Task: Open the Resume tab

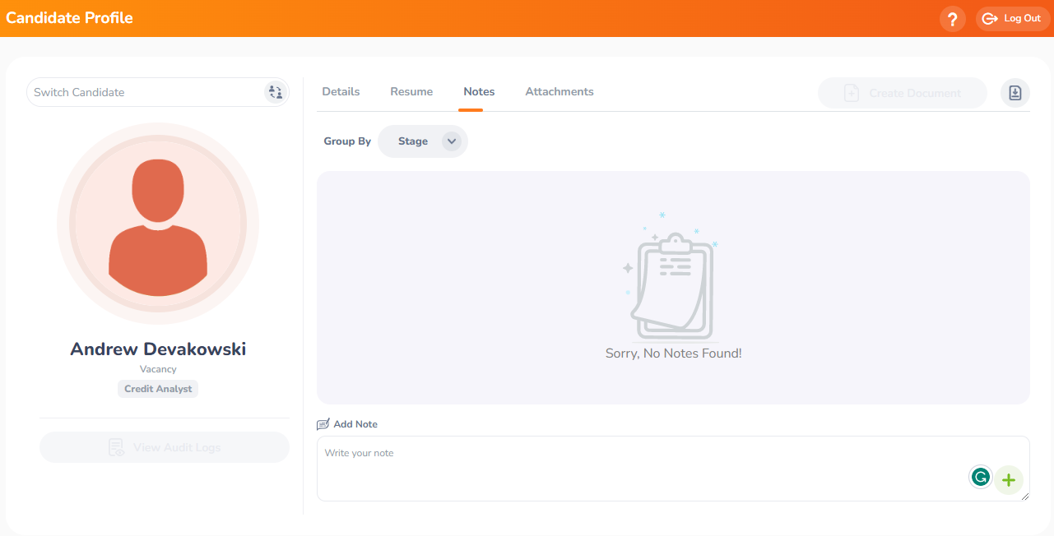Action: [411, 91]
